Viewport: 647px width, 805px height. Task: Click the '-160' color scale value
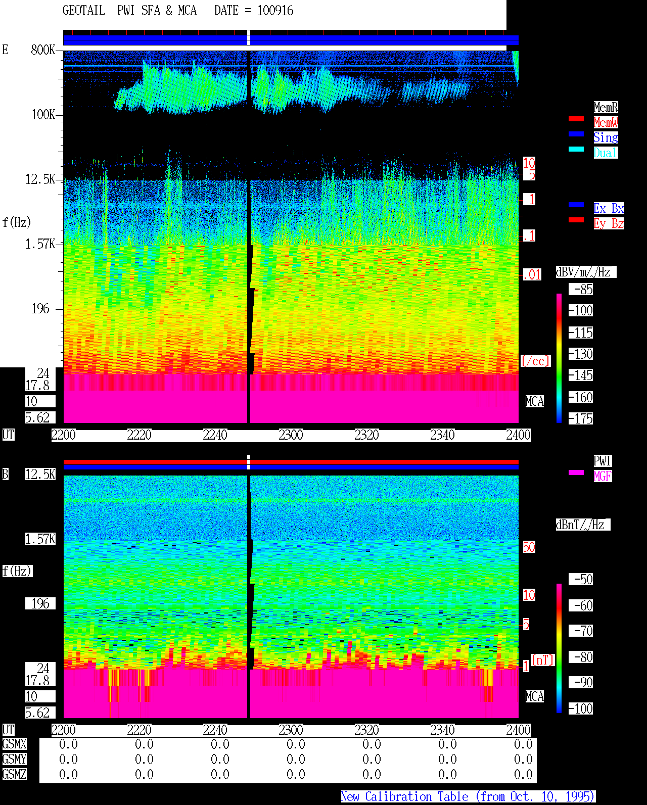(581, 397)
